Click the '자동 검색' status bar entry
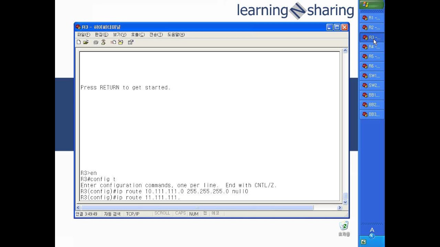Screen dimensions: 440x247 (x=112, y=214)
